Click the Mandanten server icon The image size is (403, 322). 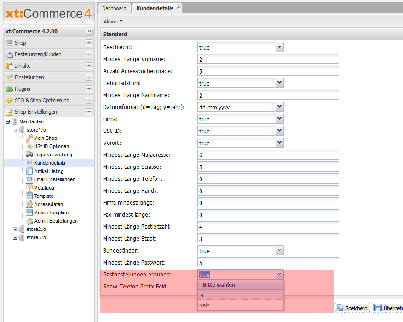point(15,121)
